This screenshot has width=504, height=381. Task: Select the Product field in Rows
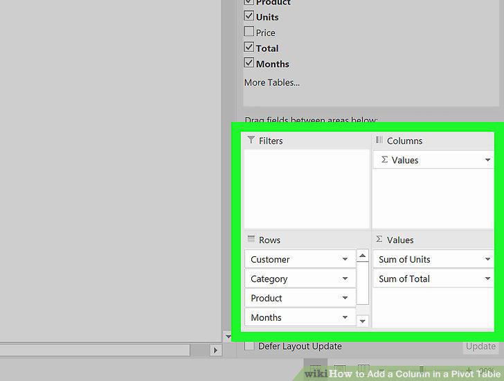[x=300, y=298]
